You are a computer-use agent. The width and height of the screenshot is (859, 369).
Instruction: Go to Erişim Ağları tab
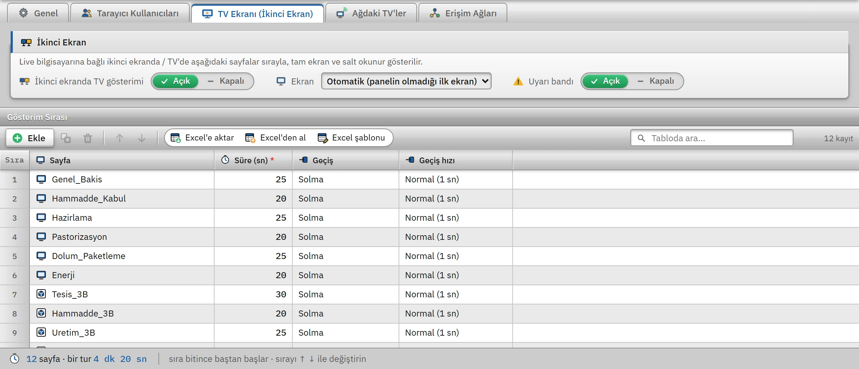[463, 13]
